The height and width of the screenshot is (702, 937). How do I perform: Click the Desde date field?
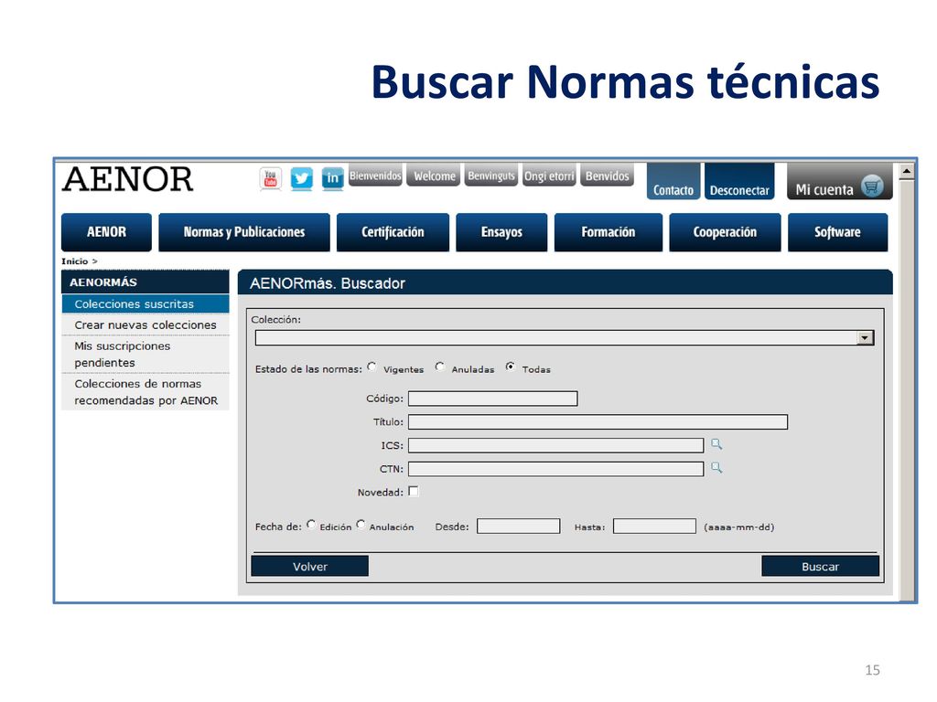(x=518, y=526)
